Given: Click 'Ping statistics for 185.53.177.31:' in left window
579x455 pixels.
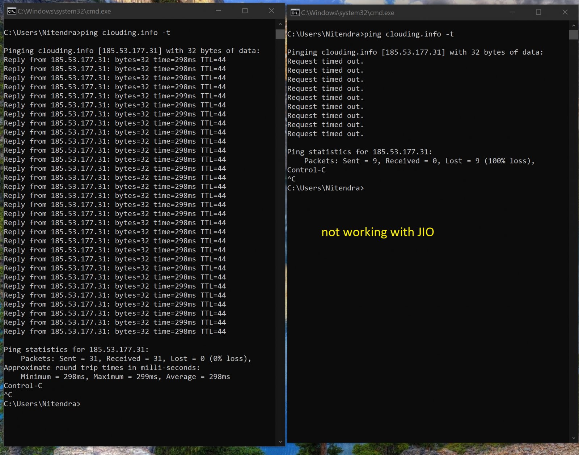Looking at the screenshot, I should tap(76, 349).
